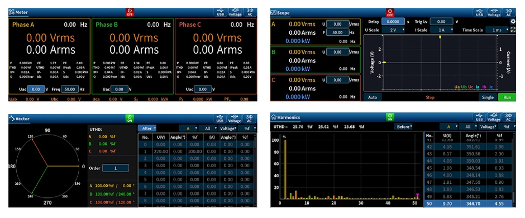
Task: Click the Harmonics table vertical scrollbar
Action: pyautogui.click(x=514, y=170)
